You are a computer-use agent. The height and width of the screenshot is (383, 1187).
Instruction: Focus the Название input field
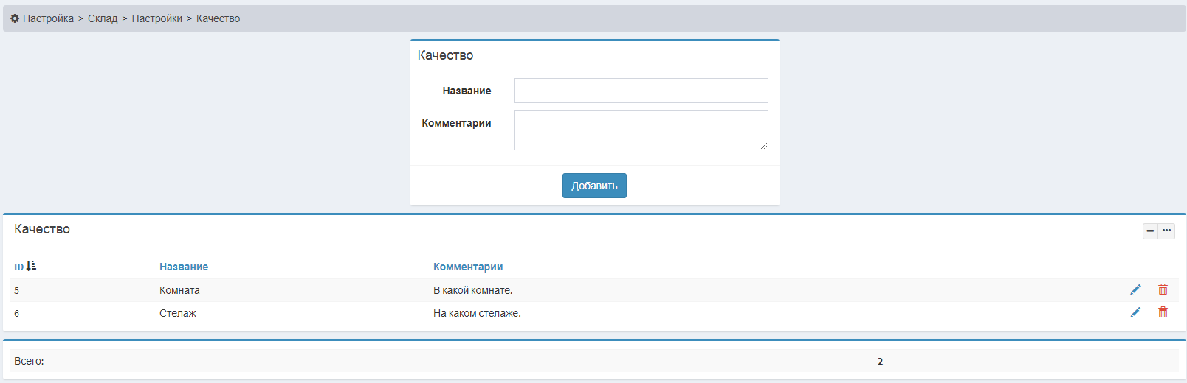[641, 91]
